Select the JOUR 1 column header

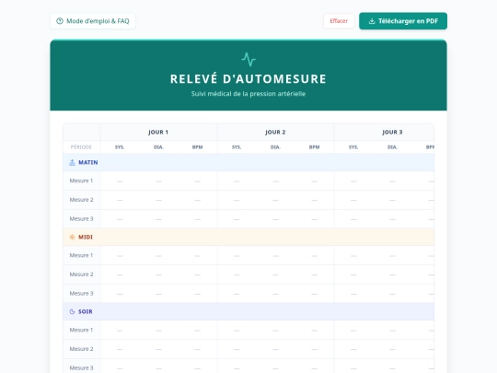pyautogui.click(x=158, y=132)
